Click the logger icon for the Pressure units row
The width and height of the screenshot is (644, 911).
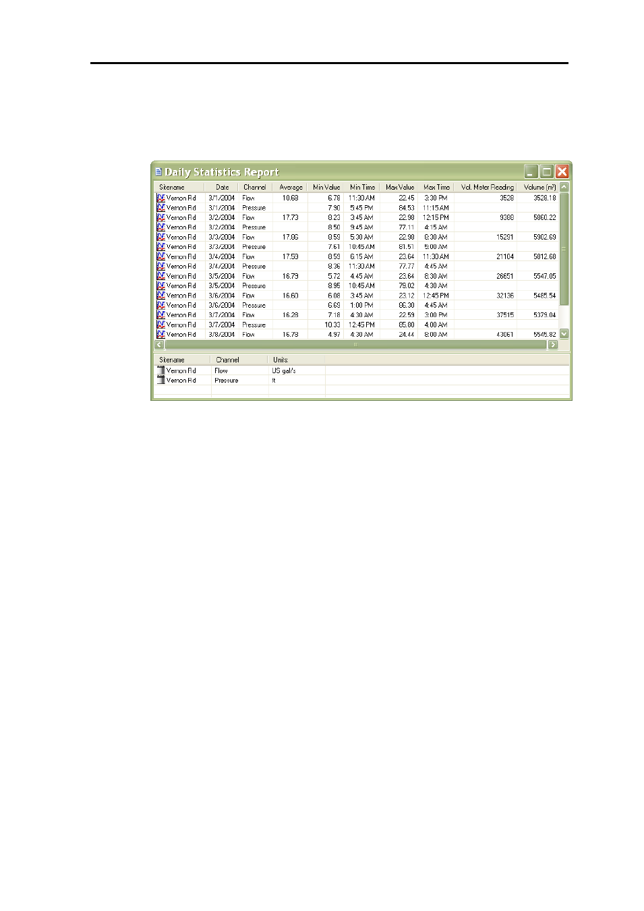click(160, 381)
